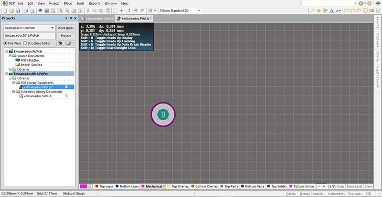382x197 pixels.
Task: Click the Workspace button
Action: (x=66, y=28)
